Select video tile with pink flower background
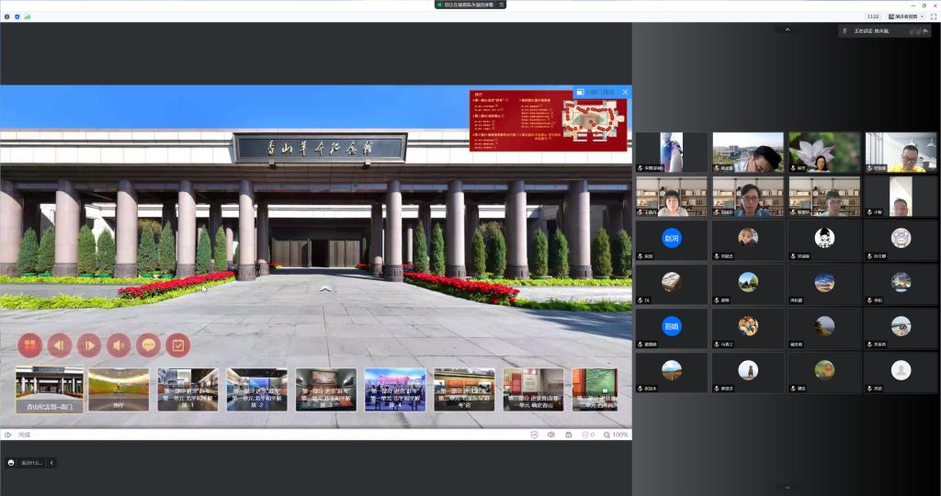941x496 pixels. tap(824, 152)
